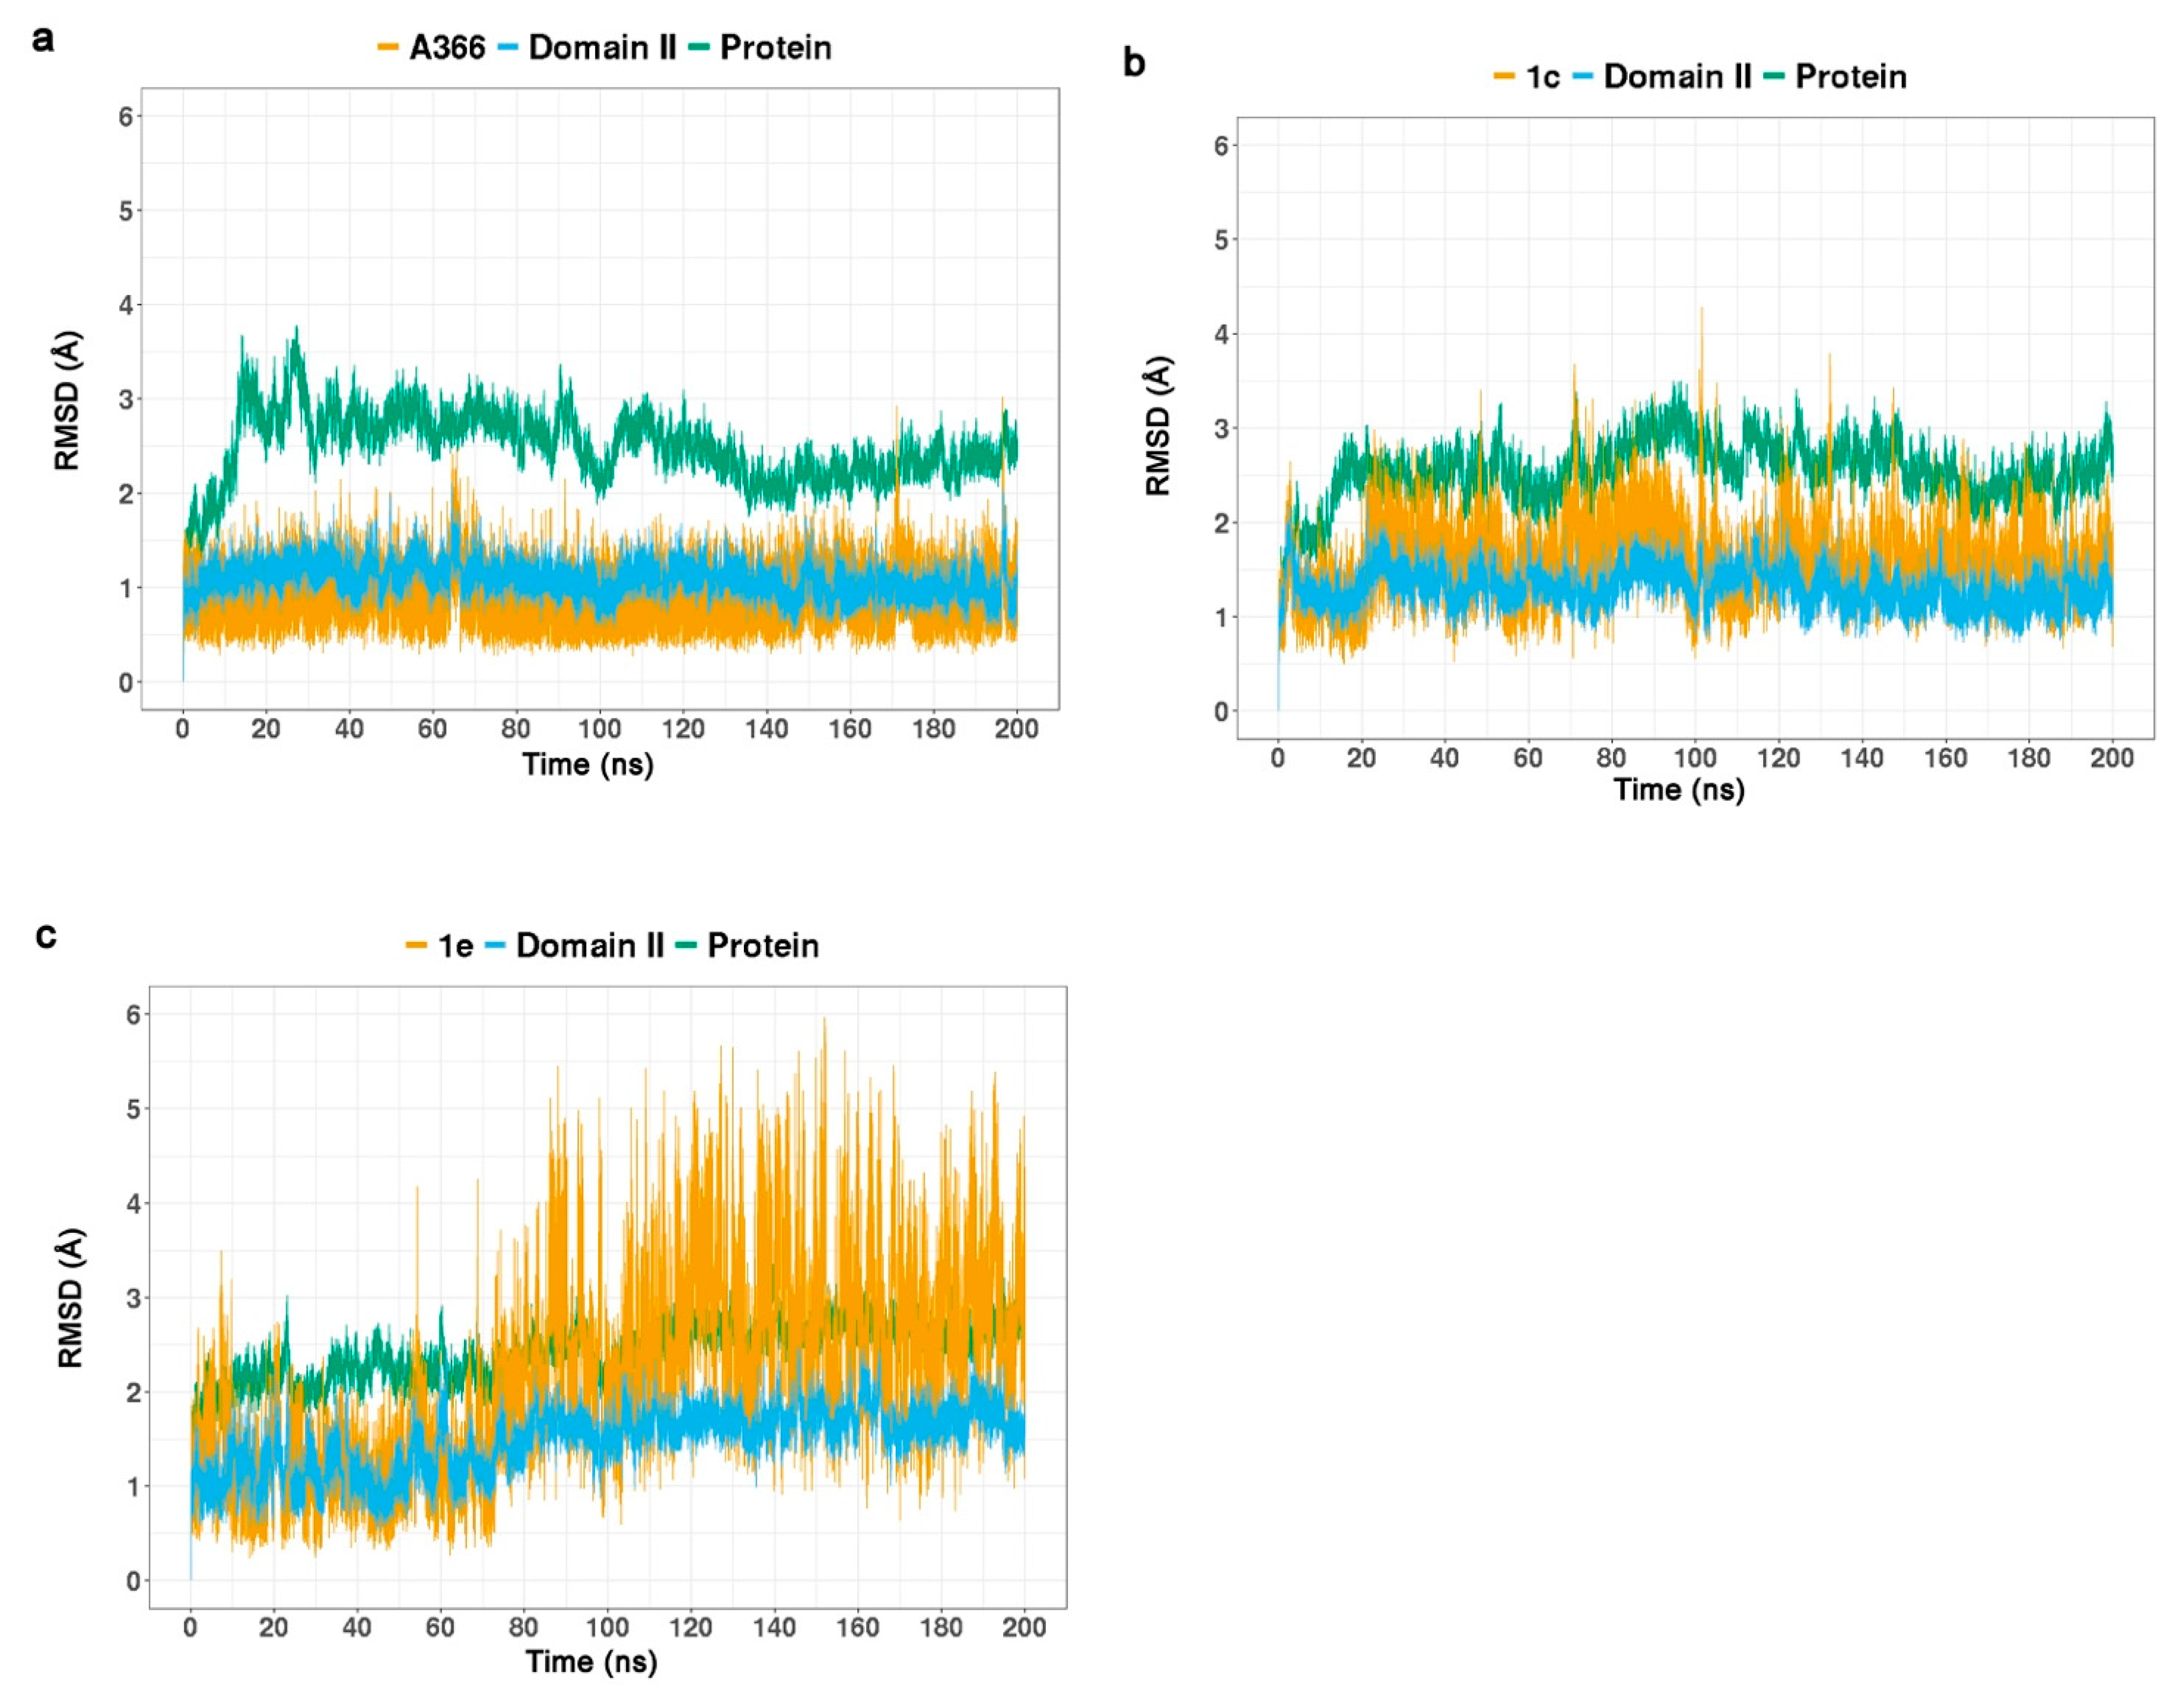Screen dimensions: 2184x1699
Task: Click the green Protein swatch in panel a
Action: pos(699,47)
